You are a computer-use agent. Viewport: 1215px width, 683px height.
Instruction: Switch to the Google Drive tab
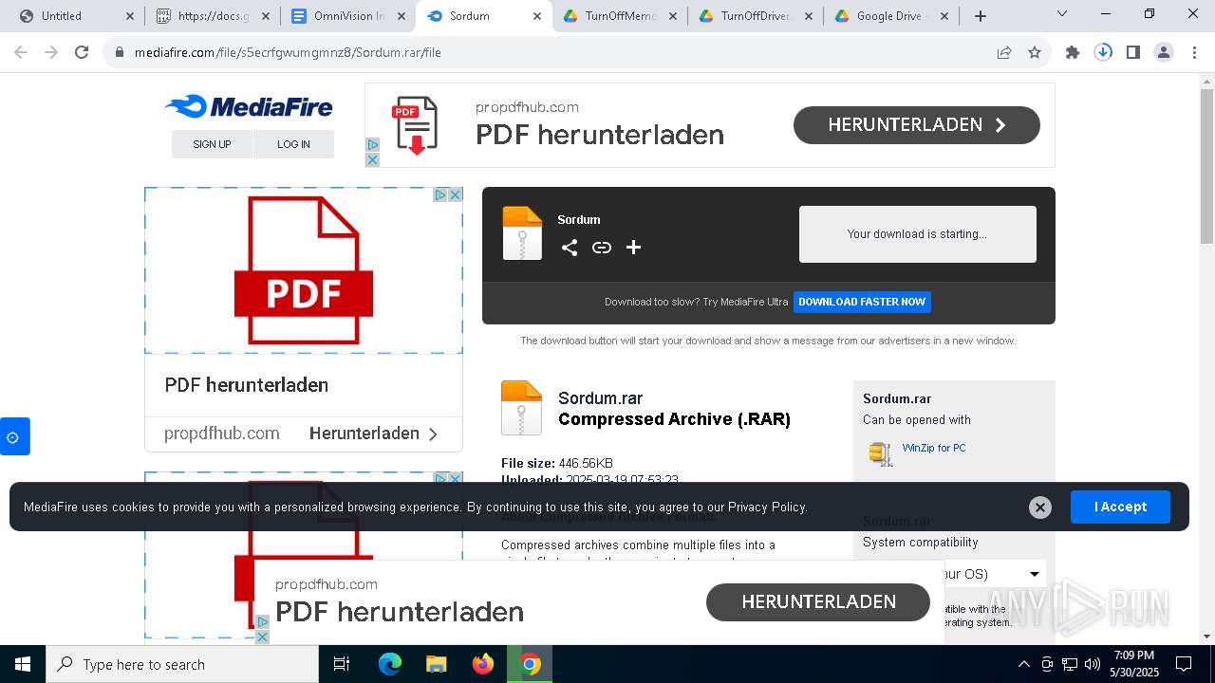tap(891, 16)
